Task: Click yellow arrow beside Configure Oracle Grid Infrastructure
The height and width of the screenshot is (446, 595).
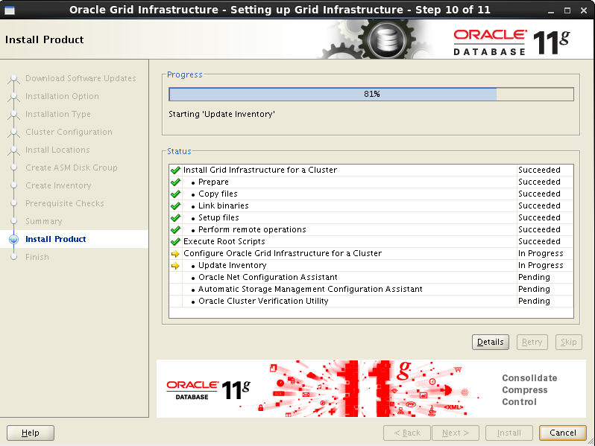Action: click(x=175, y=254)
